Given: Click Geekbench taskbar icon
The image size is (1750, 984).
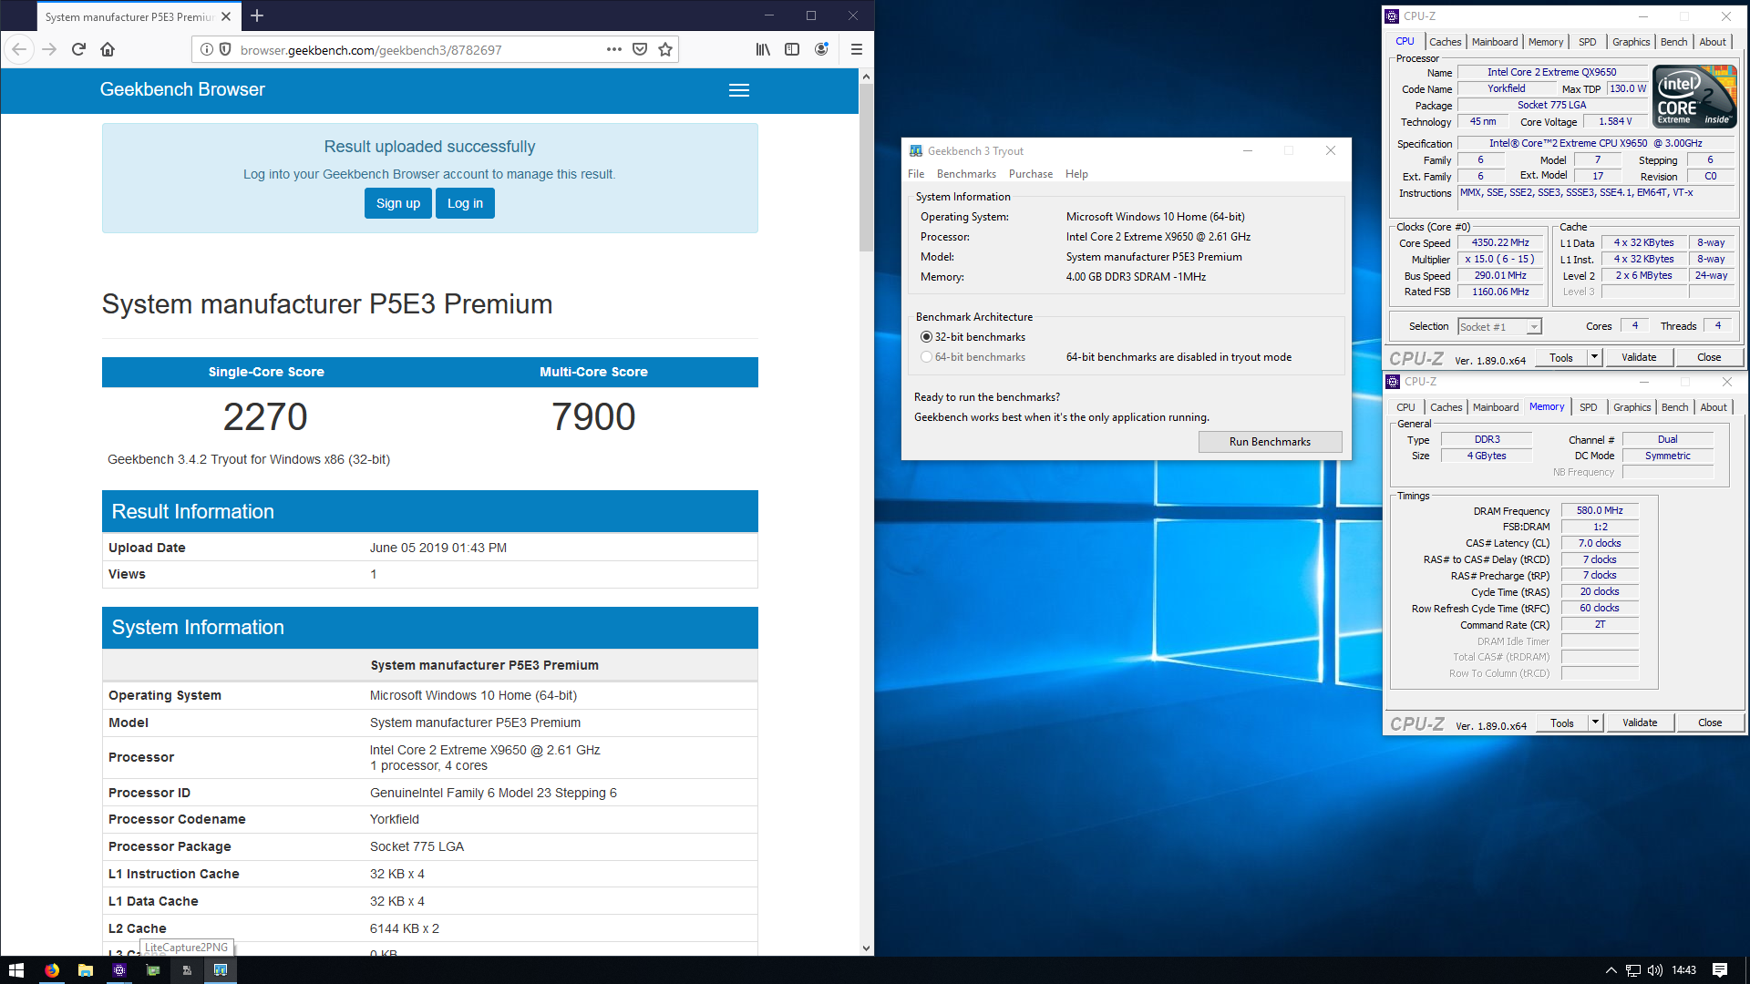Looking at the screenshot, I should coord(220,970).
